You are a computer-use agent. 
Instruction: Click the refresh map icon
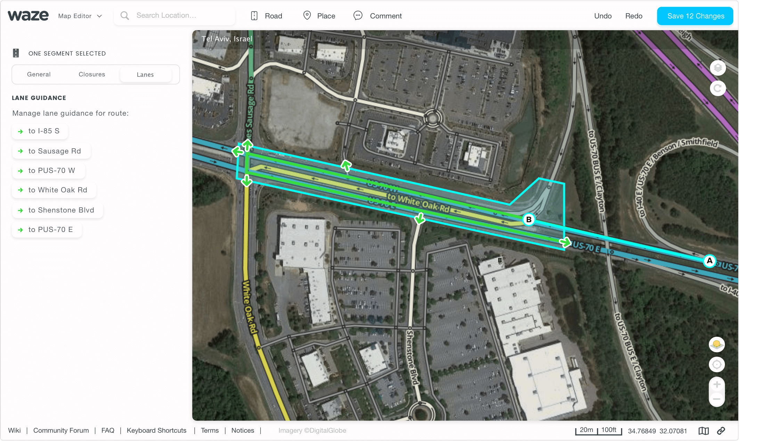(718, 88)
